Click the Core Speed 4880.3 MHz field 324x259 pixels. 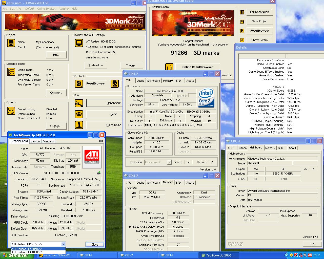click(x=156, y=138)
